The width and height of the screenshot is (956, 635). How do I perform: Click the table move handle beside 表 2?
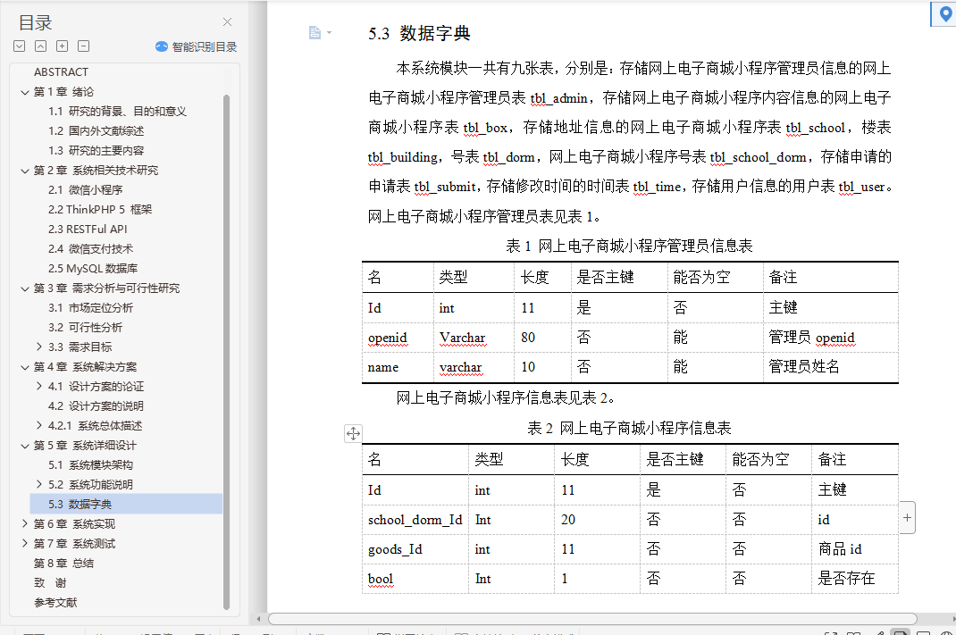point(353,433)
